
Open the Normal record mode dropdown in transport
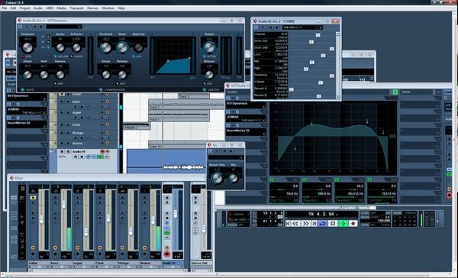point(239,214)
